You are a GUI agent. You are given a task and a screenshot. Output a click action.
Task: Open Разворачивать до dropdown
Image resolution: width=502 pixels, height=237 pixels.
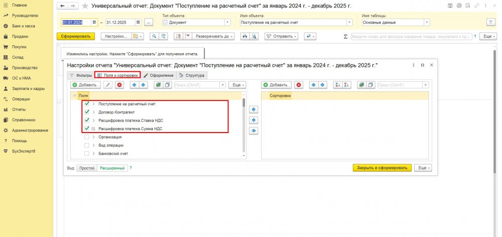(214, 37)
